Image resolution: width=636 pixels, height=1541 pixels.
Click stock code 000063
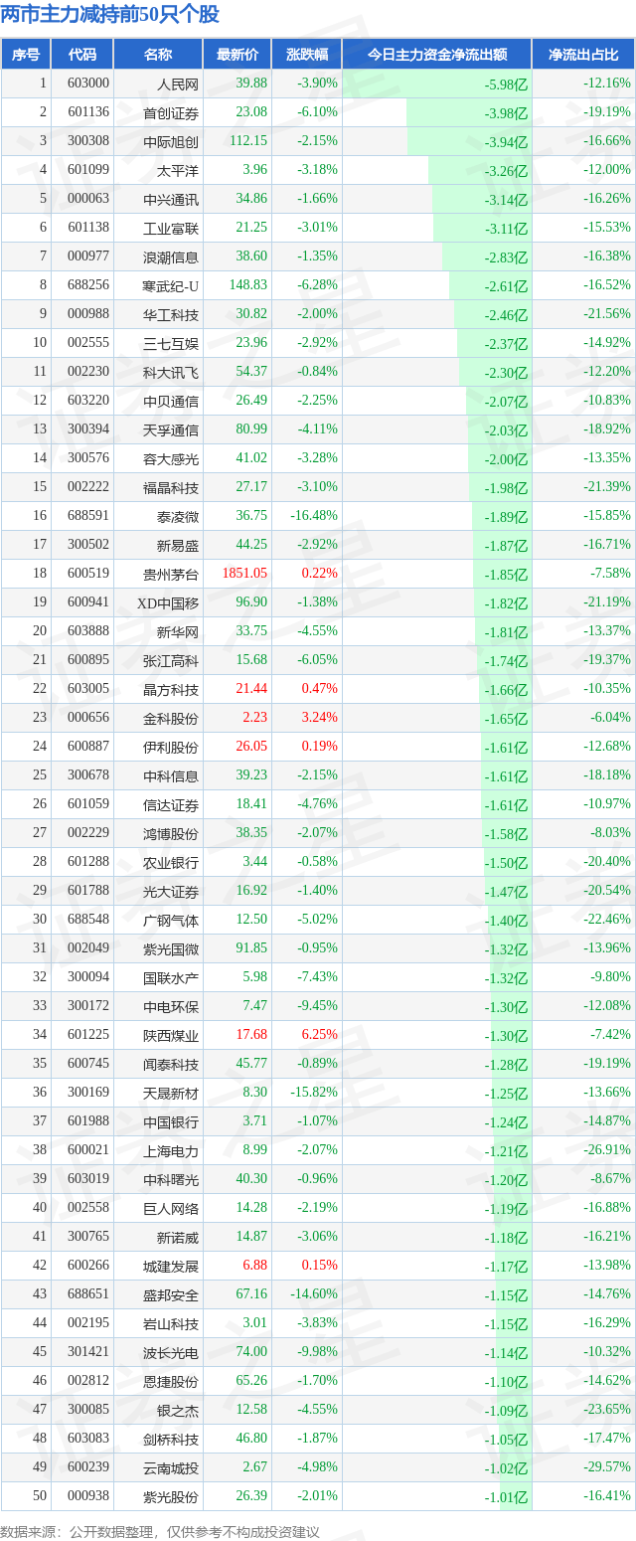point(88,199)
